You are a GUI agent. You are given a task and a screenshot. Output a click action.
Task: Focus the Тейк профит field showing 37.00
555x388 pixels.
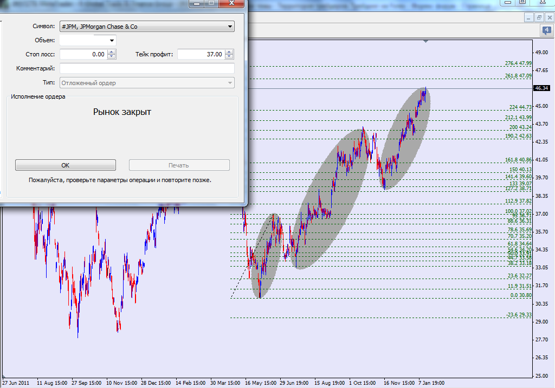(x=201, y=54)
